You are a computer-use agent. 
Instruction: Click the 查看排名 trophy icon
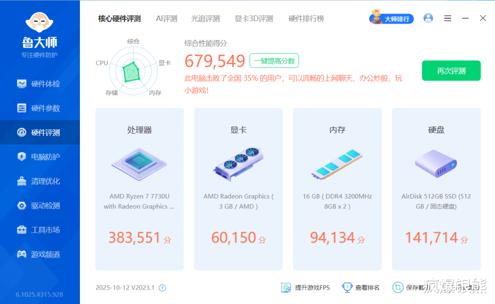(x=347, y=287)
